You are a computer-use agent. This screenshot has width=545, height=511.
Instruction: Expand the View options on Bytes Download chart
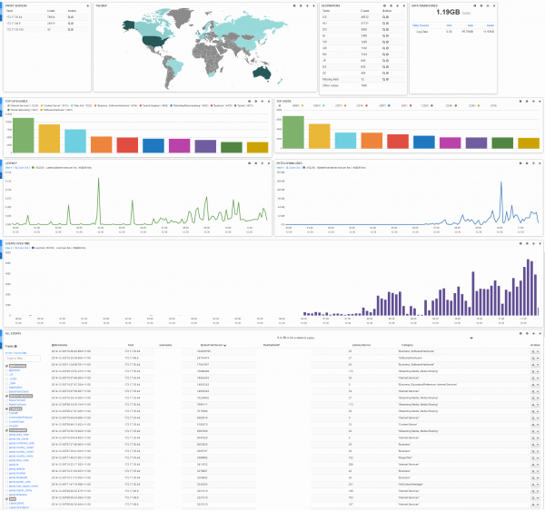pos(278,169)
